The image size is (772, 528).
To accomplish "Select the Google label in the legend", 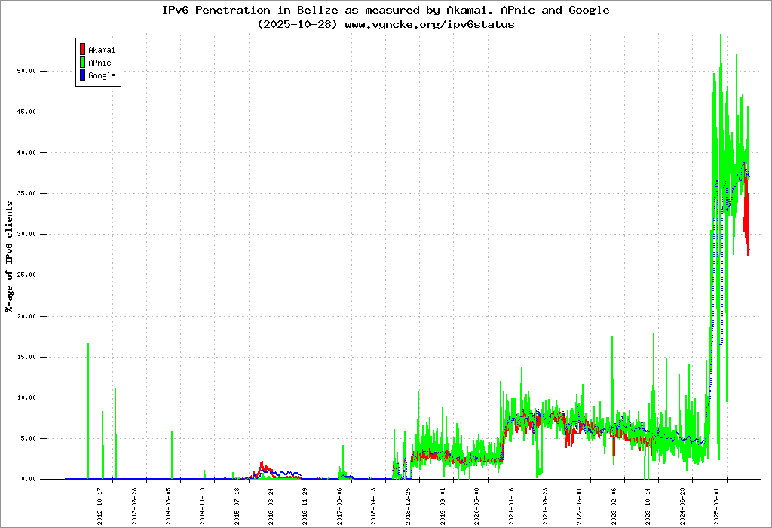I will [102, 76].
